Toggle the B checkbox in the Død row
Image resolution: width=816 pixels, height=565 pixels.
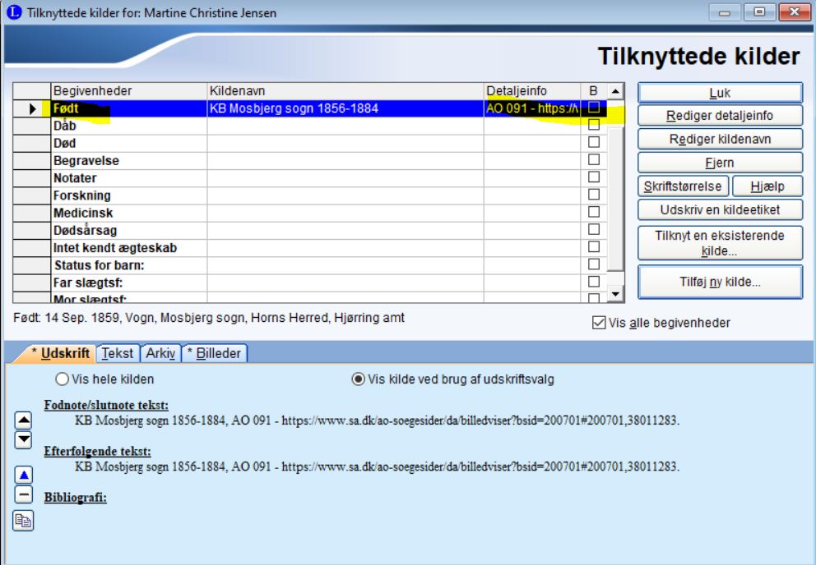[x=594, y=142]
